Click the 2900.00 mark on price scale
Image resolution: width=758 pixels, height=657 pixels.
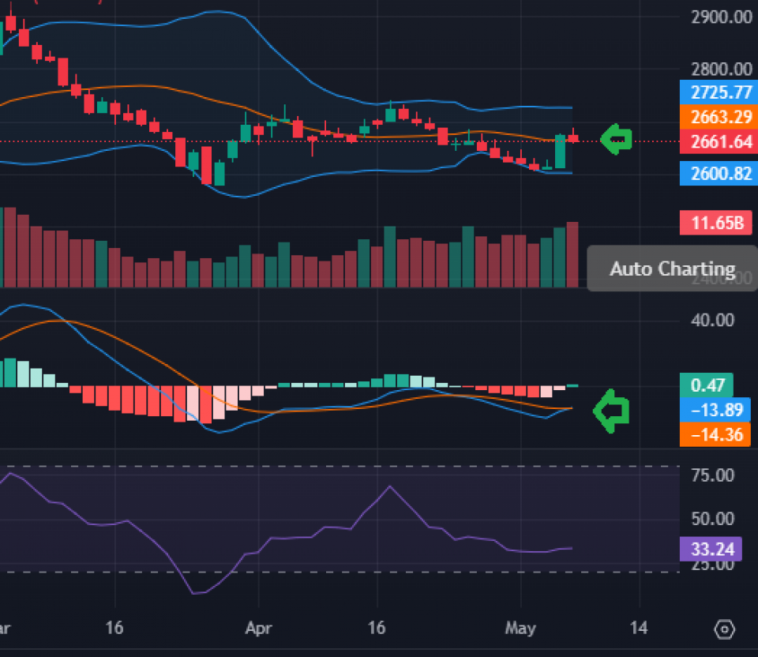(721, 17)
